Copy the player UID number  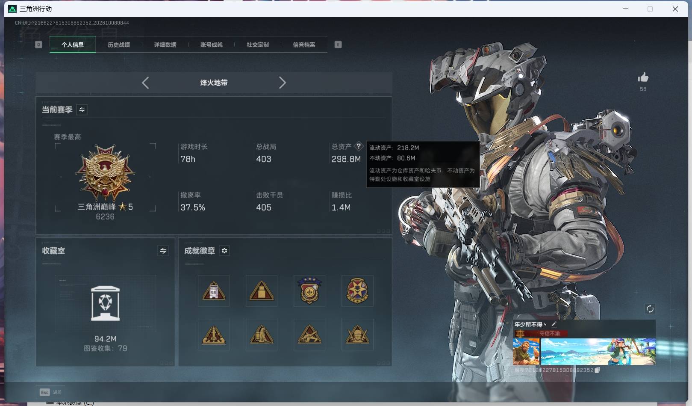598,370
